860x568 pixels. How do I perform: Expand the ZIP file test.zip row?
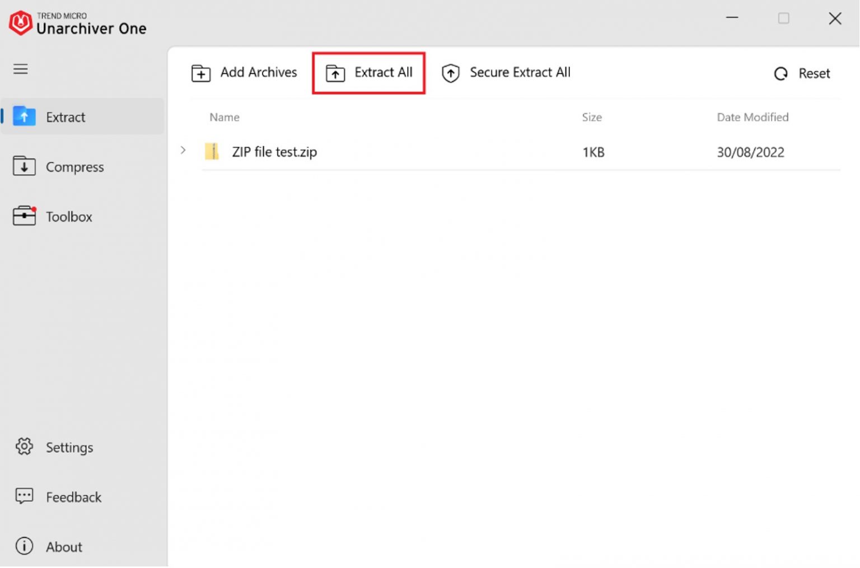coord(183,151)
